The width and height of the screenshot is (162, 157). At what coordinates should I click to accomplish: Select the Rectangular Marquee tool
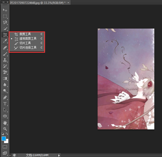point(5,16)
